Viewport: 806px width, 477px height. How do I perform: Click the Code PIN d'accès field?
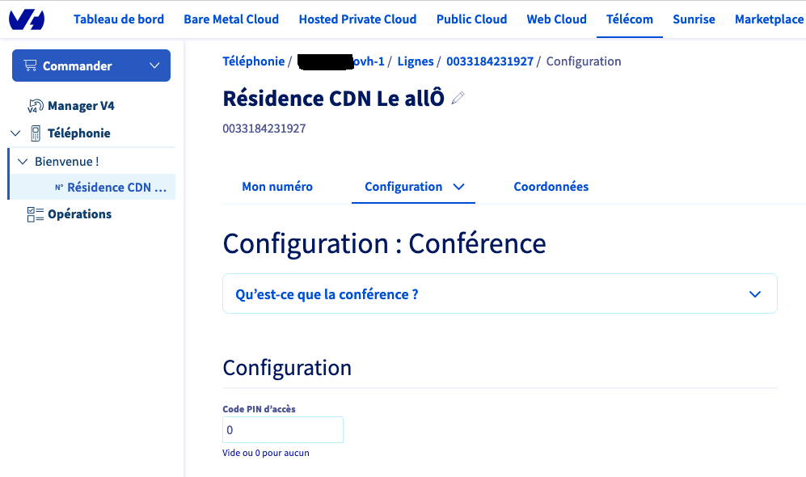(283, 430)
